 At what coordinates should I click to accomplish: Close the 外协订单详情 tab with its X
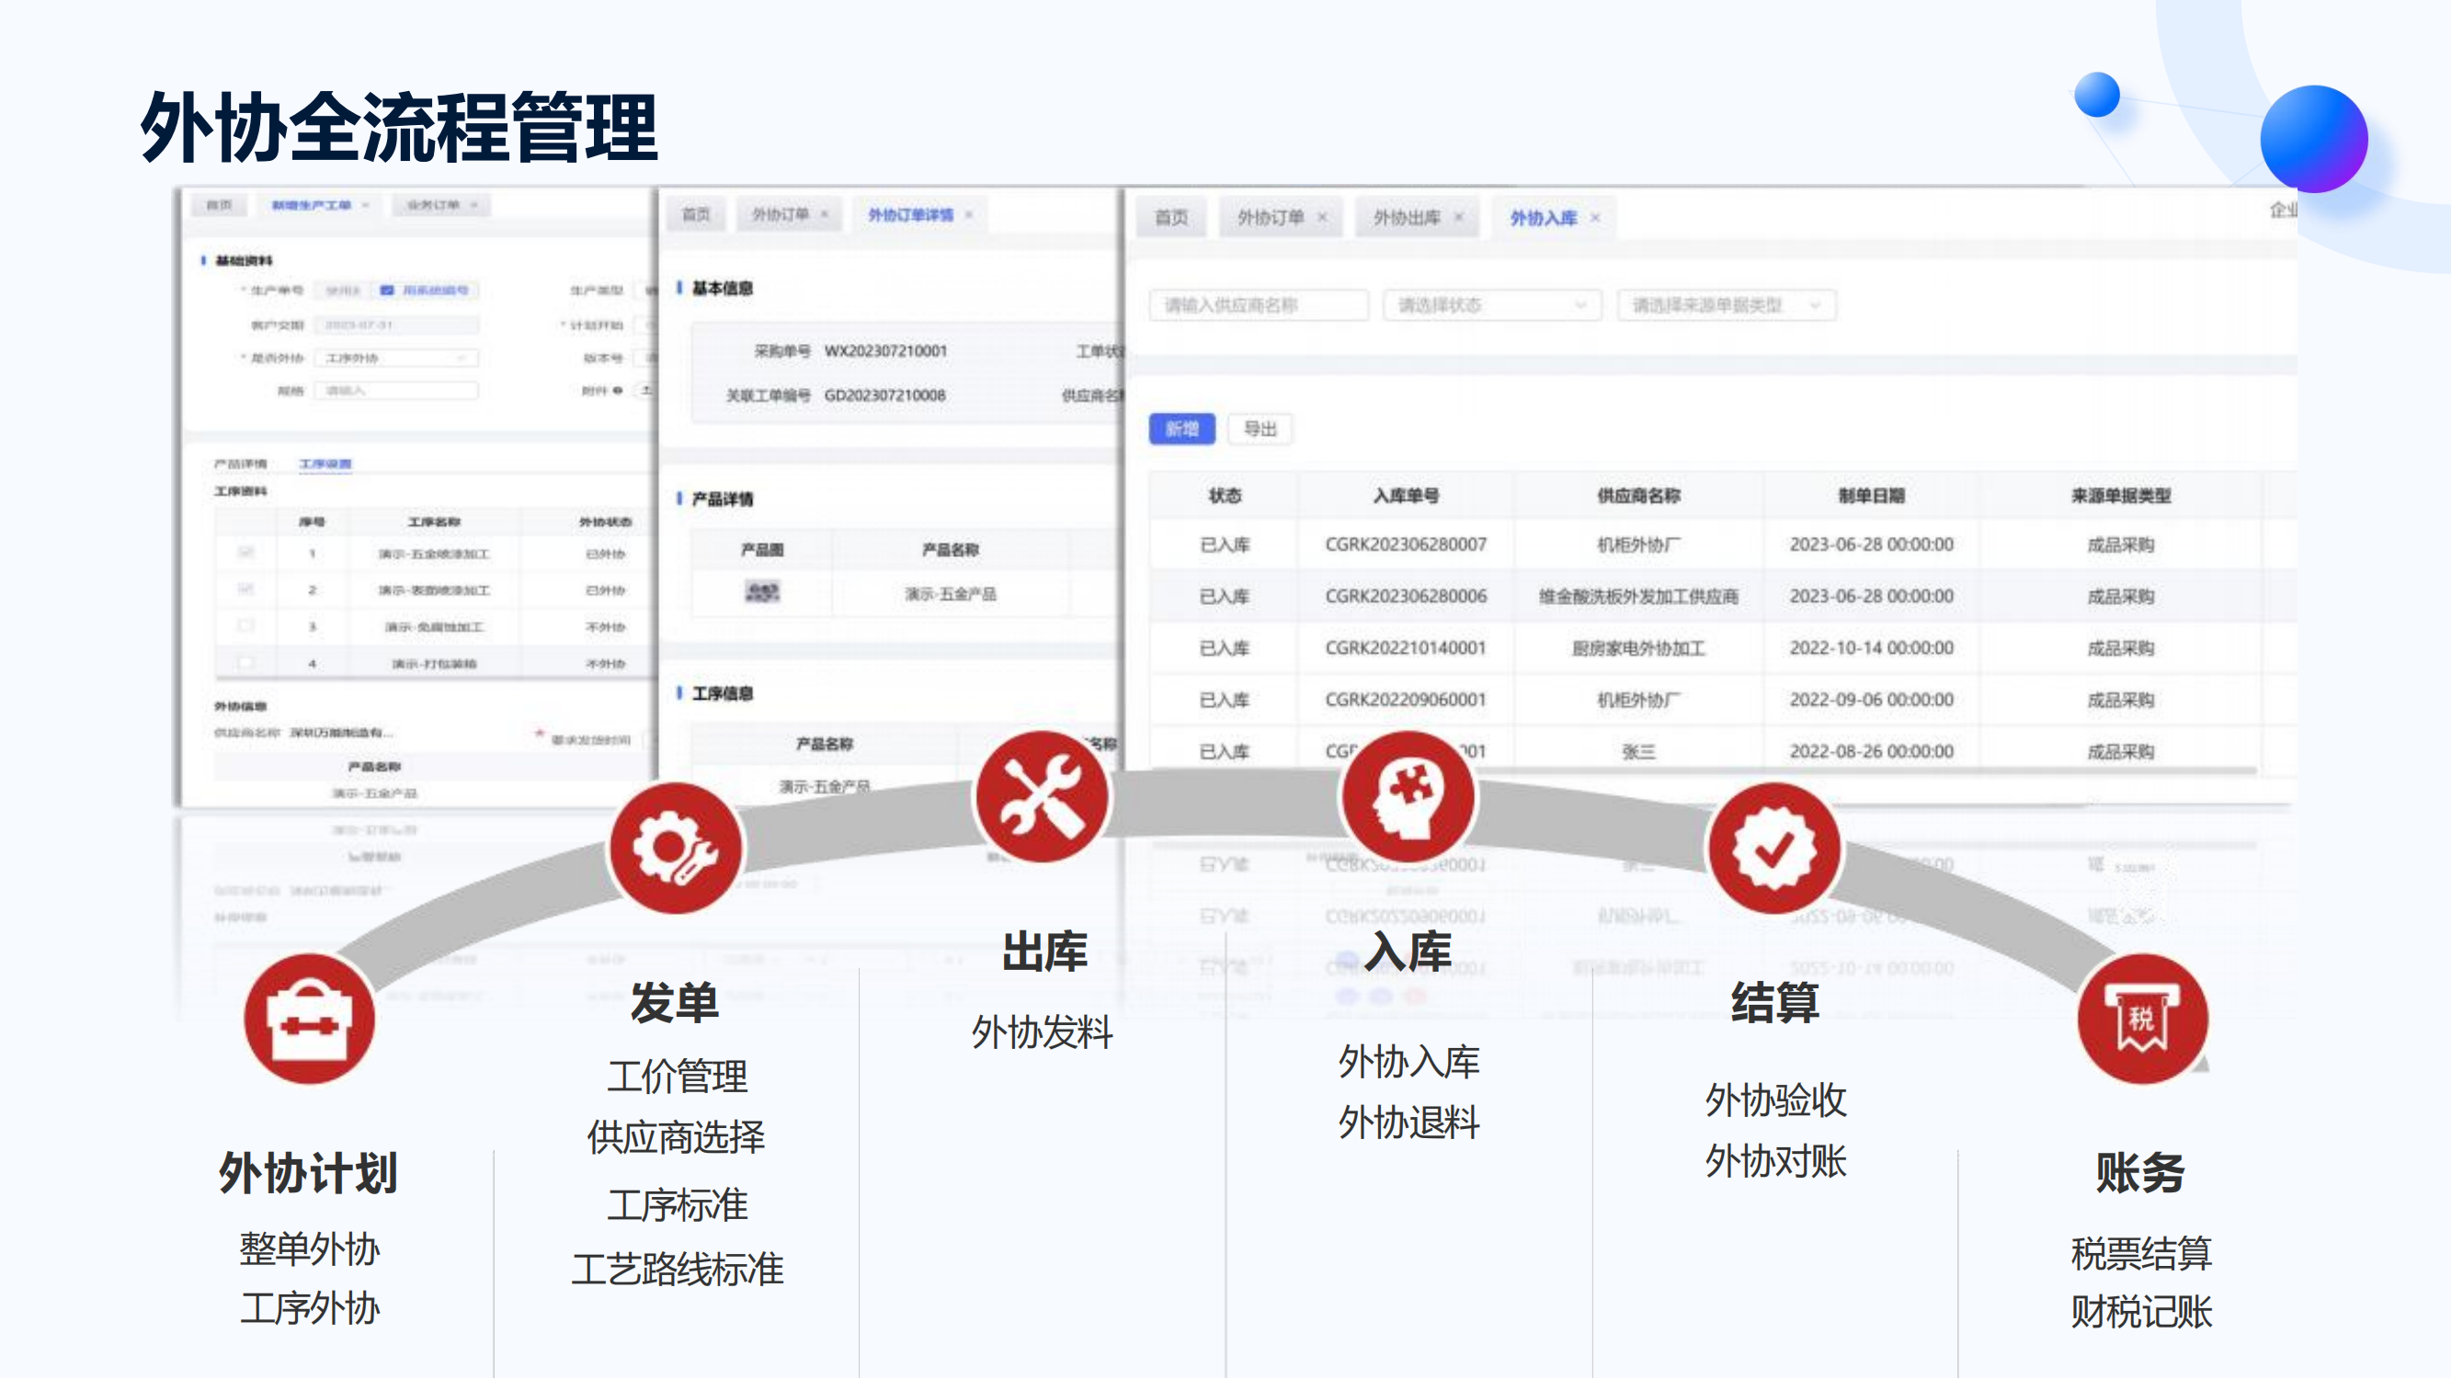pyautogui.click(x=969, y=215)
